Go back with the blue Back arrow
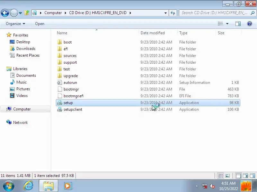 [x=5, y=13]
